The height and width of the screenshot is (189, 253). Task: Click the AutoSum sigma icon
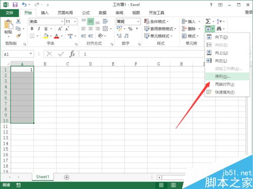pyautogui.click(x=208, y=21)
